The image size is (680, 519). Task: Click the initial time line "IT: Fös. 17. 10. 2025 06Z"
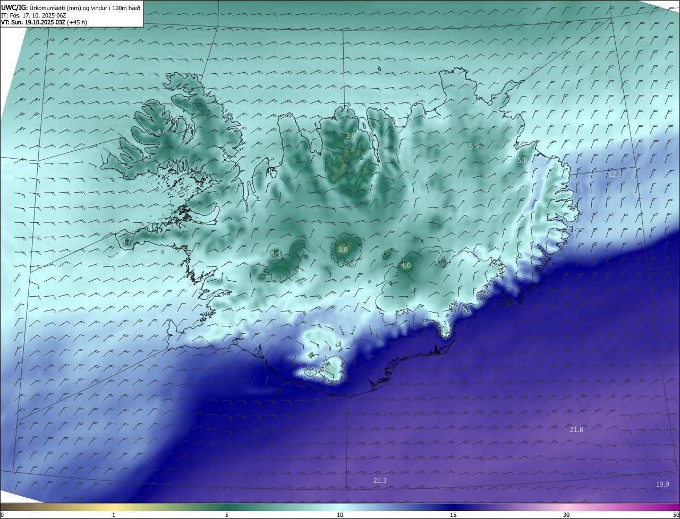click(x=33, y=15)
